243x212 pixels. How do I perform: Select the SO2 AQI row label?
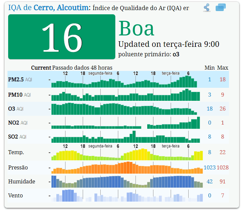click(17, 137)
